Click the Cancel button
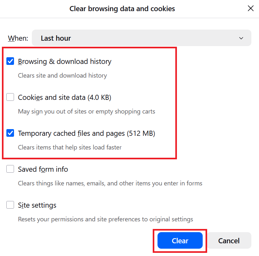259x256 pixels. (229, 241)
